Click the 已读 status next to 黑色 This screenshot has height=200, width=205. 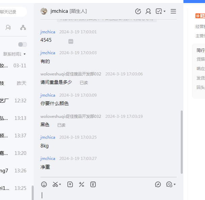click(61, 125)
